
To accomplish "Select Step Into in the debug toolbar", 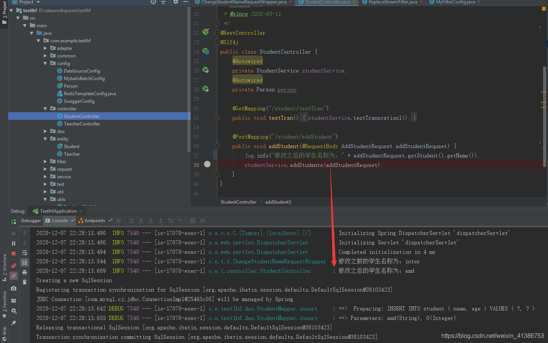I will coord(141,221).
